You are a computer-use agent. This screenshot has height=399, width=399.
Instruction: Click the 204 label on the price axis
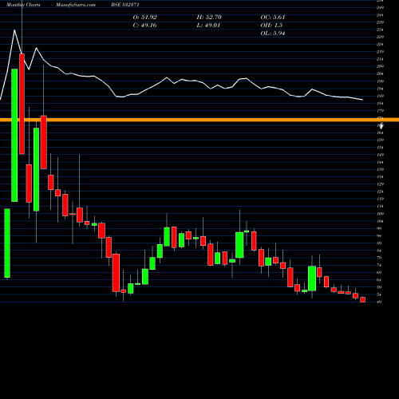(380, 74)
